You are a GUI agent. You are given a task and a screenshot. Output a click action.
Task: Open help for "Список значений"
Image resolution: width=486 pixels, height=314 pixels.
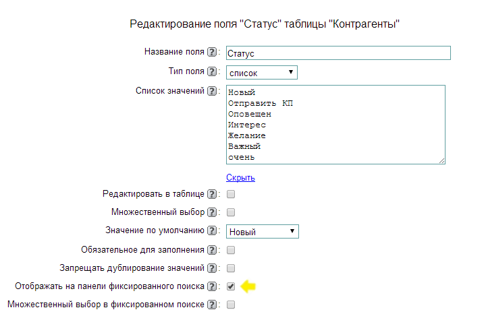pyautogui.click(x=212, y=91)
